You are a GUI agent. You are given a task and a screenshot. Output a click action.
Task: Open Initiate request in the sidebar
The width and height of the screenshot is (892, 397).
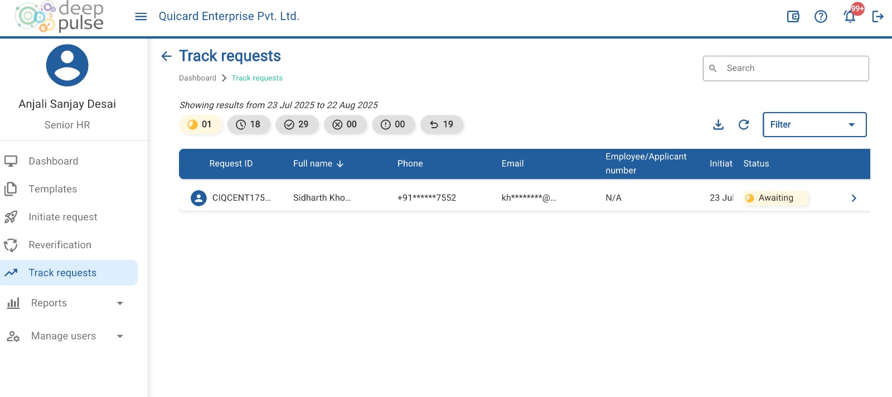pos(69,217)
